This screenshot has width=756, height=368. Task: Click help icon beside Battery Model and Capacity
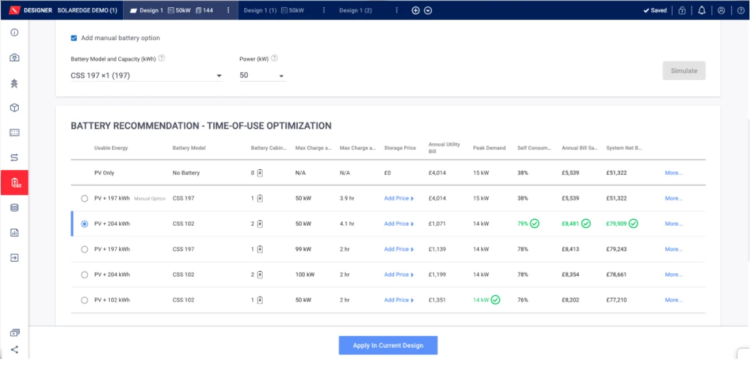(x=161, y=58)
